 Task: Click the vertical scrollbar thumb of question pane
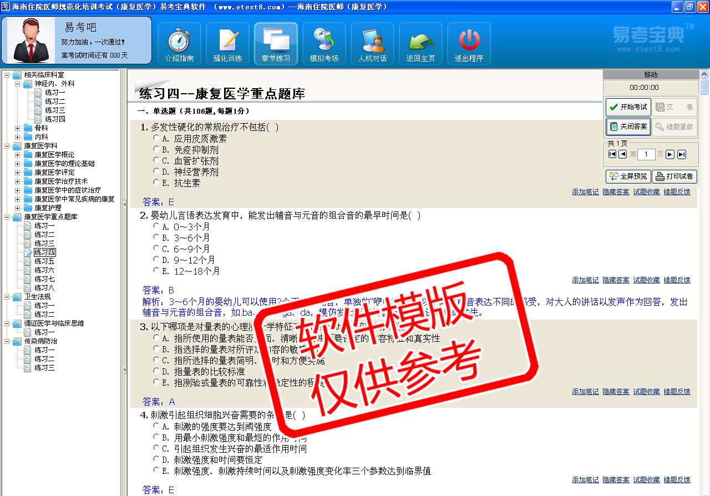704,88
